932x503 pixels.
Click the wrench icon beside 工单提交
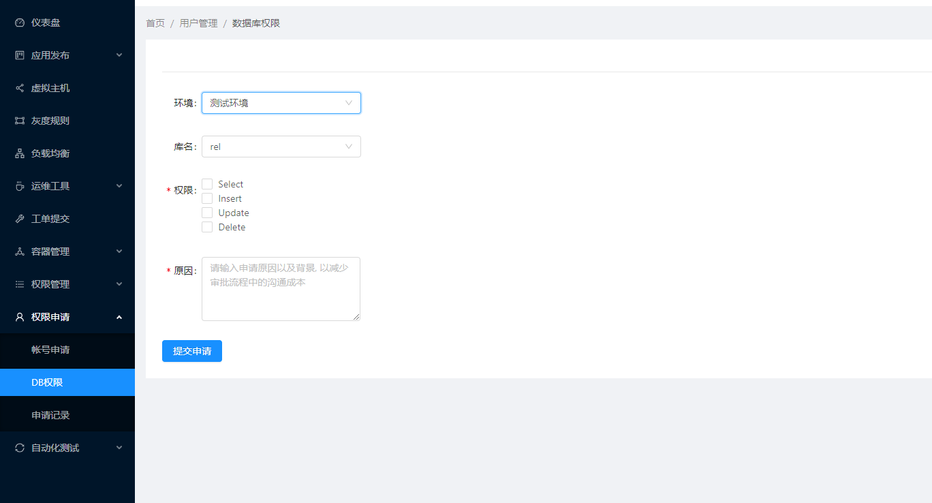point(20,219)
